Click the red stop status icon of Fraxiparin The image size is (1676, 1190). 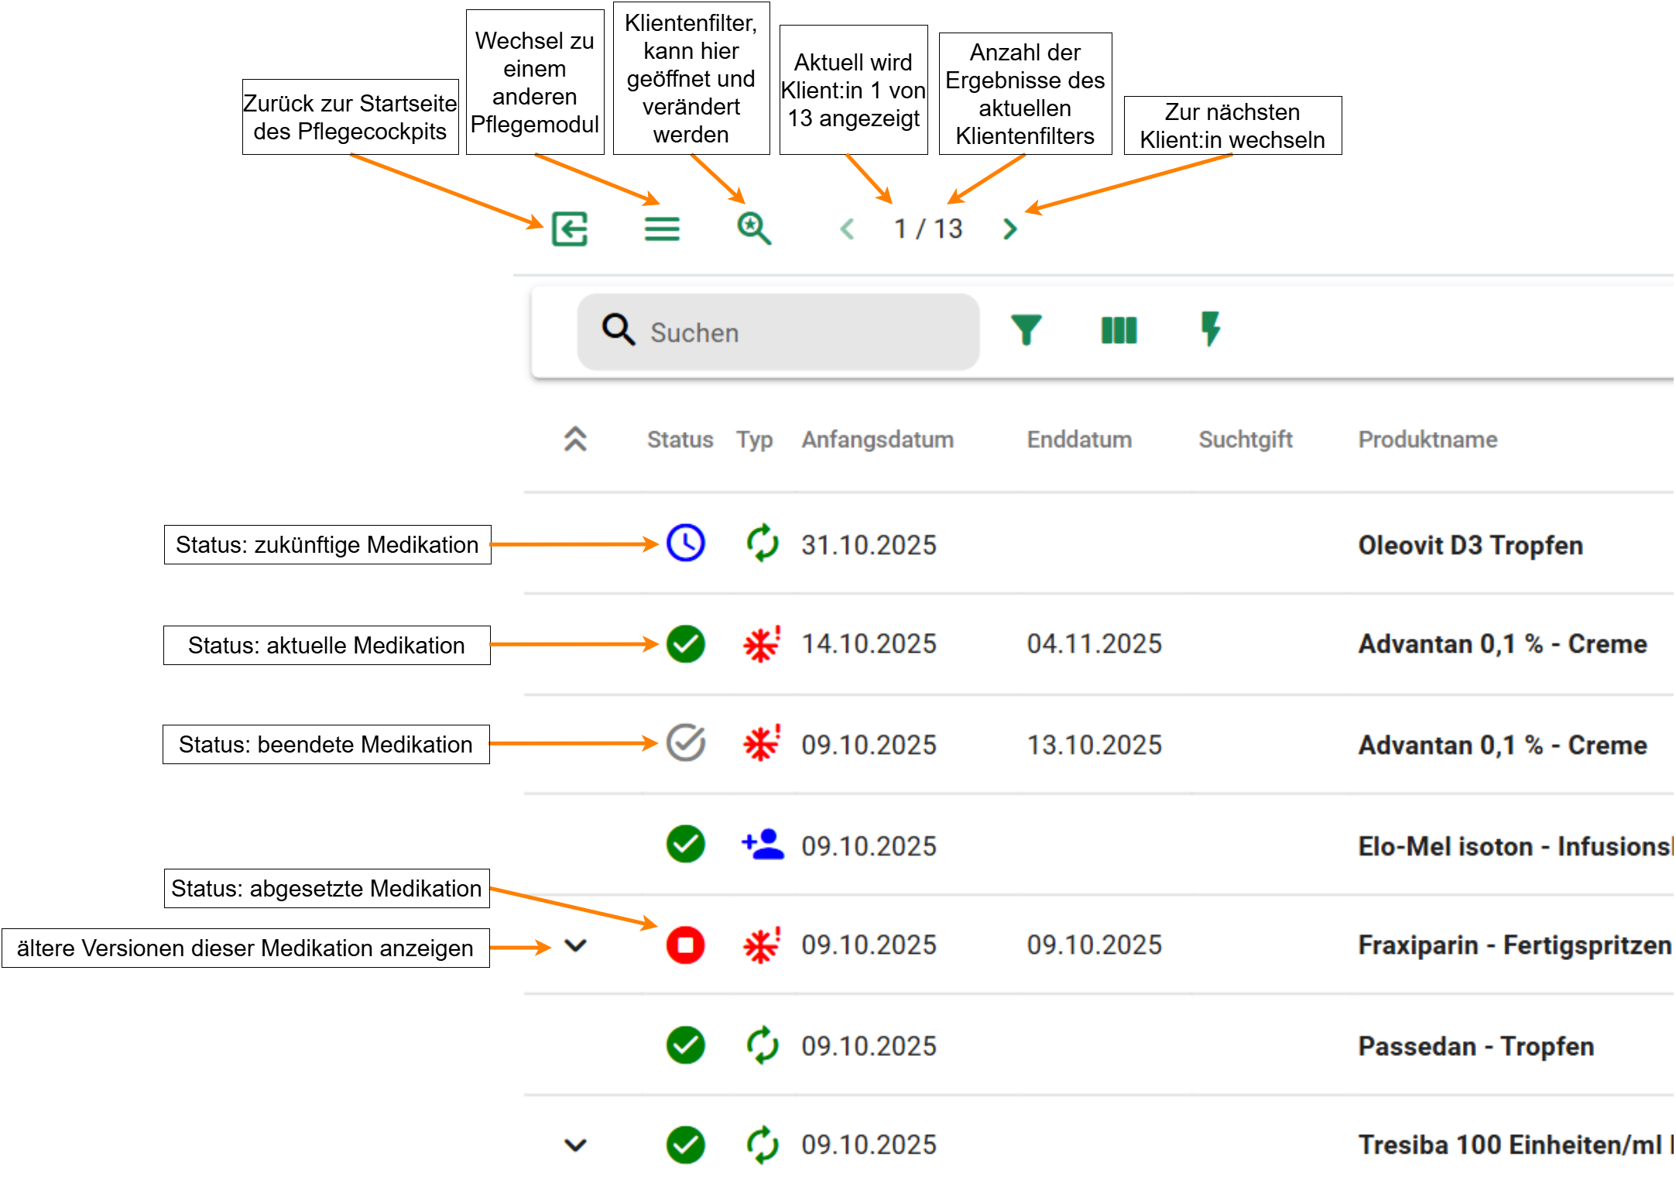pos(685,945)
